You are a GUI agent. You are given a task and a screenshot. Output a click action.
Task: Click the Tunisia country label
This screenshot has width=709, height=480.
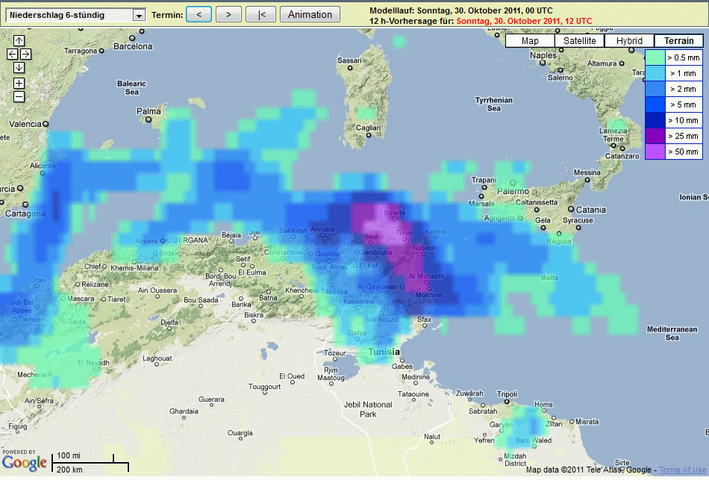click(x=384, y=352)
